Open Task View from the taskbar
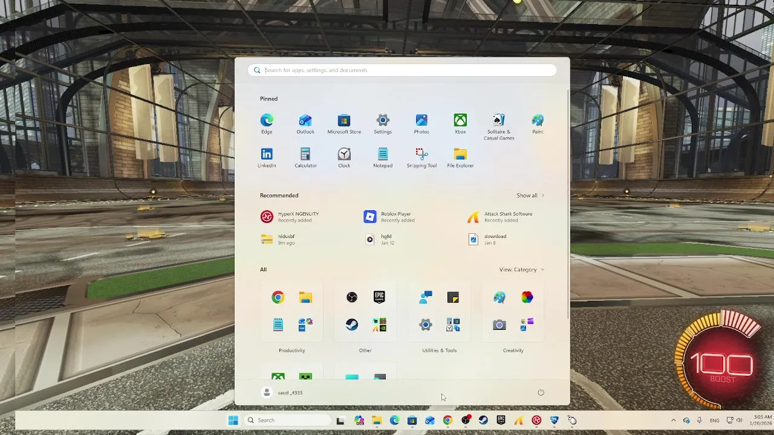This screenshot has width=774, height=435. (340, 420)
